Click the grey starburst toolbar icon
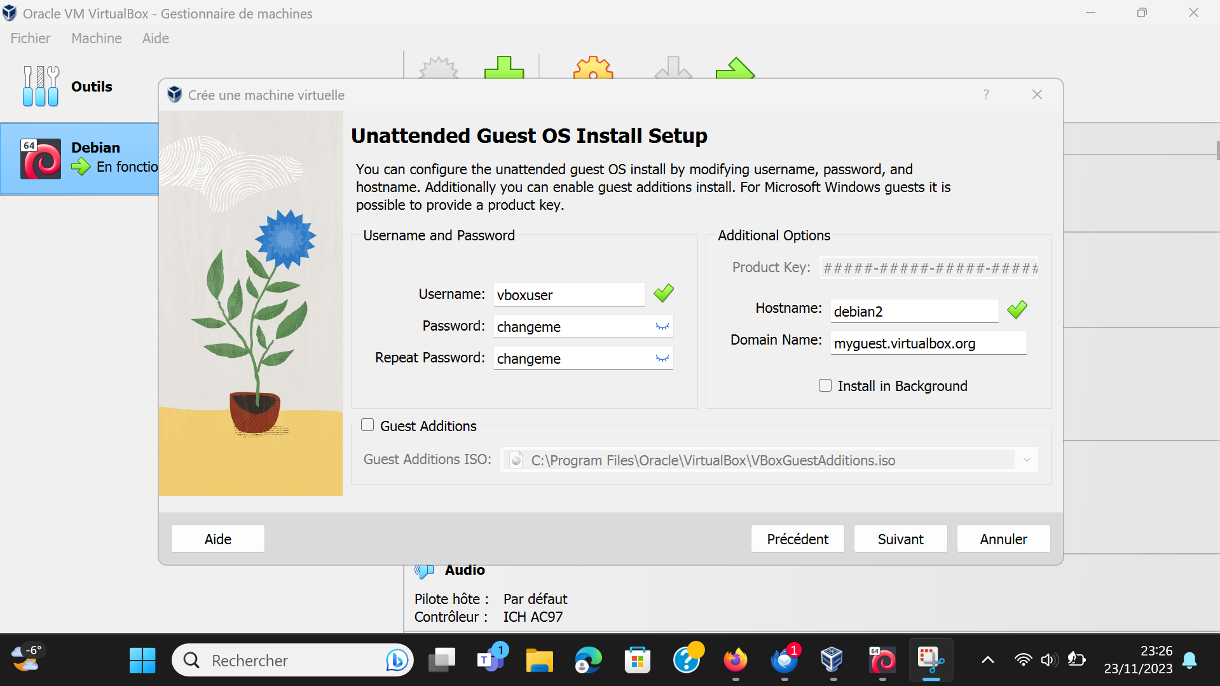 (x=439, y=67)
